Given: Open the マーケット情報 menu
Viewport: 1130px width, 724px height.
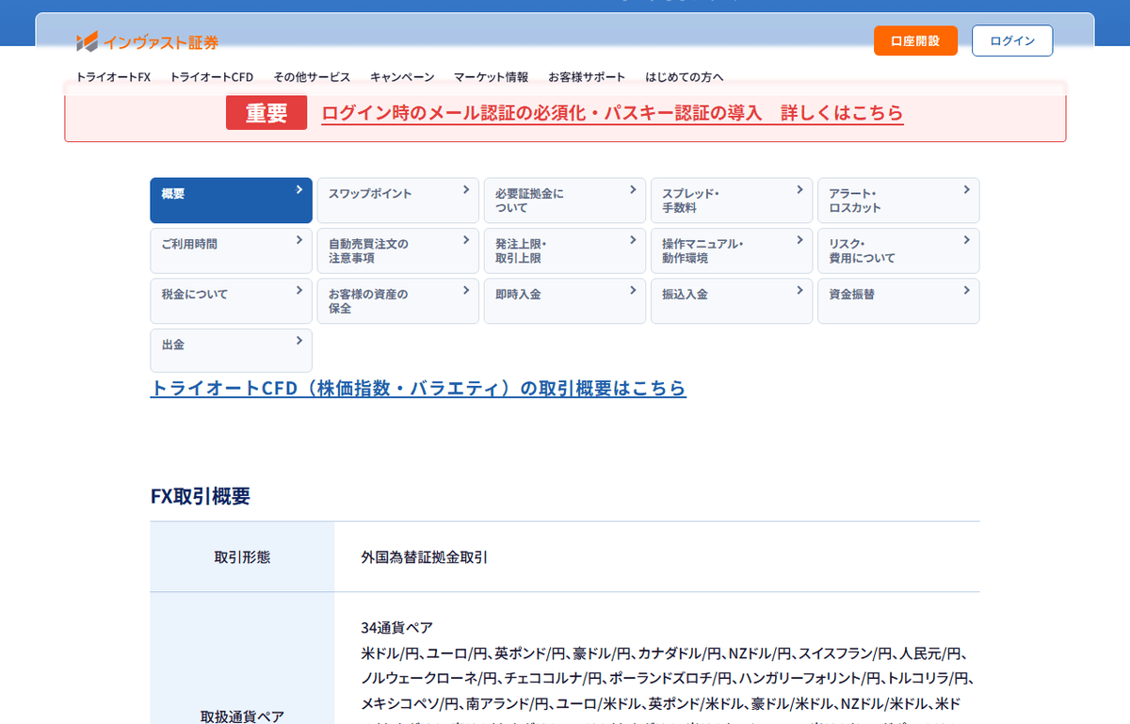Looking at the screenshot, I should [x=491, y=77].
